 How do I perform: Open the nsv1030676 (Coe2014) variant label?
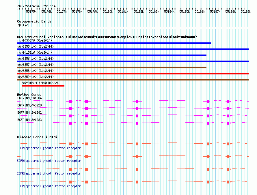[35, 40]
